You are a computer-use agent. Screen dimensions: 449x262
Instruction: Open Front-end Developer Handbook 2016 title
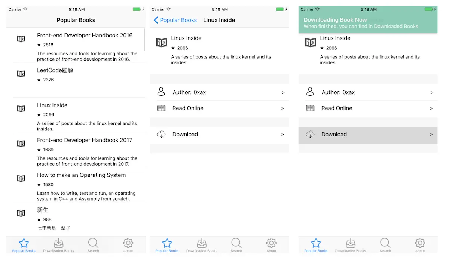85,35
